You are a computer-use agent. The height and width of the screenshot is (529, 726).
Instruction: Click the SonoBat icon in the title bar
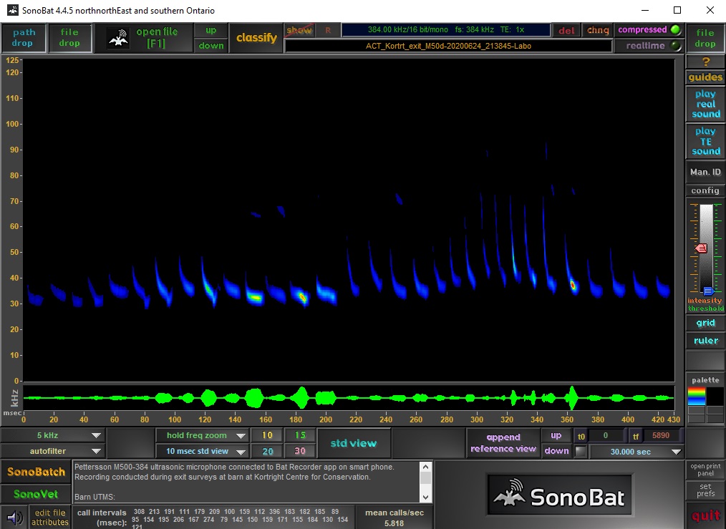12,10
